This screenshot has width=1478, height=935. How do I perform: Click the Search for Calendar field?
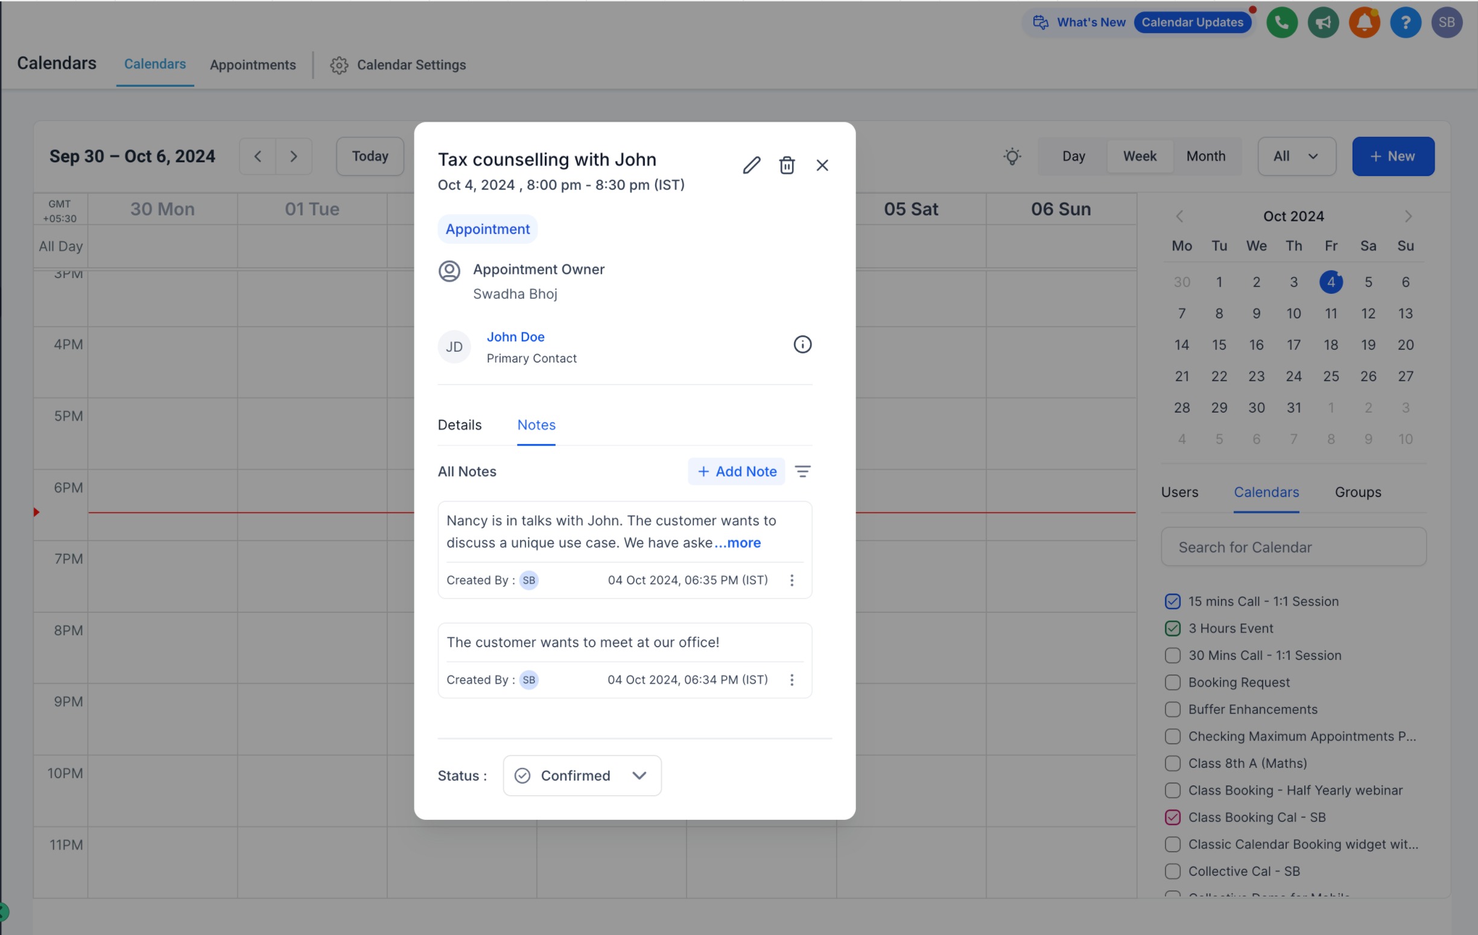click(1293, 547)
